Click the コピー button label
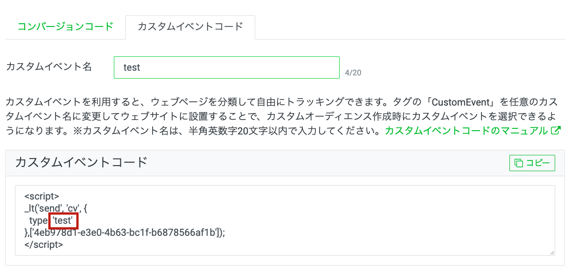This screenshot has height=280, width=571. coord(538,163)
